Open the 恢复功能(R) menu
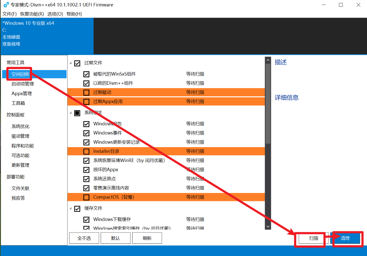 pos(32,14)
